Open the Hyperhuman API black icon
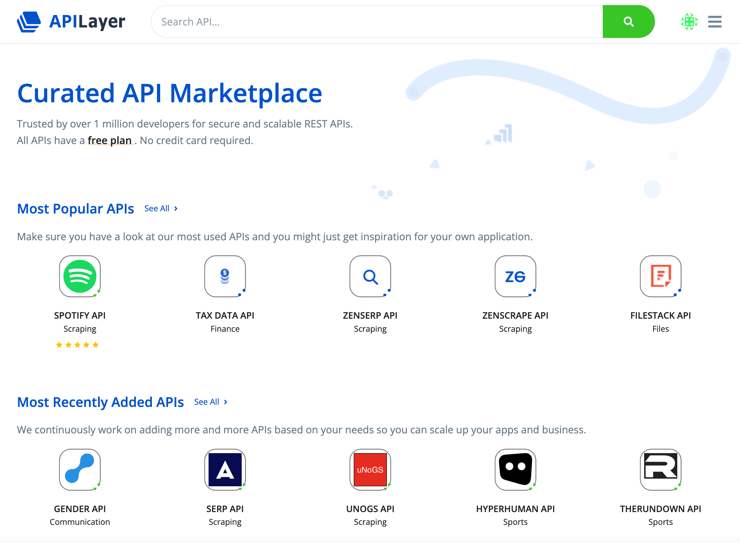This screenshot has height=543, width=740. pos(515,469)
